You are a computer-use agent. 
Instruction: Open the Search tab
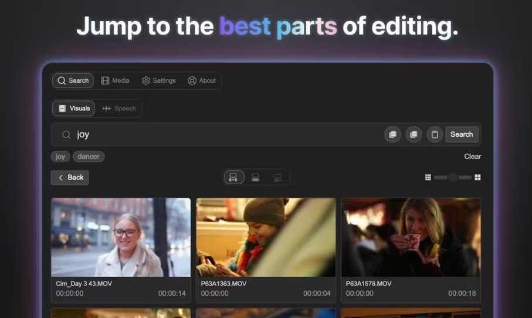tap(73, 81)
